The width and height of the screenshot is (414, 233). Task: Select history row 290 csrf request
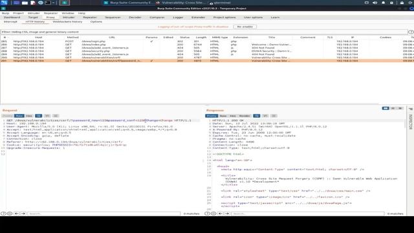pos(207,58)
